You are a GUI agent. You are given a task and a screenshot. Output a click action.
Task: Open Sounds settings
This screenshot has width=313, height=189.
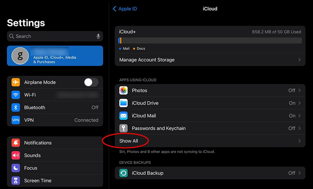[x=55, y=155]
